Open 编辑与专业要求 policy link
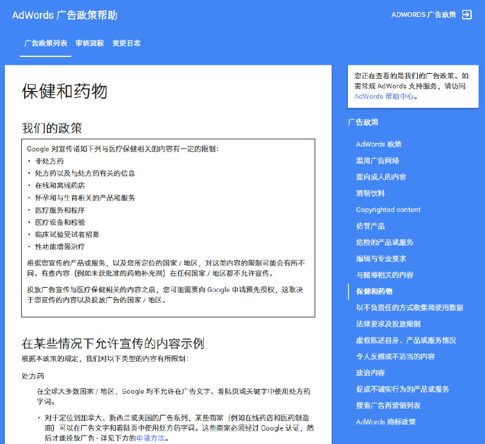The height and width of the screenshot is (444, 485). [x=381, y=259]
